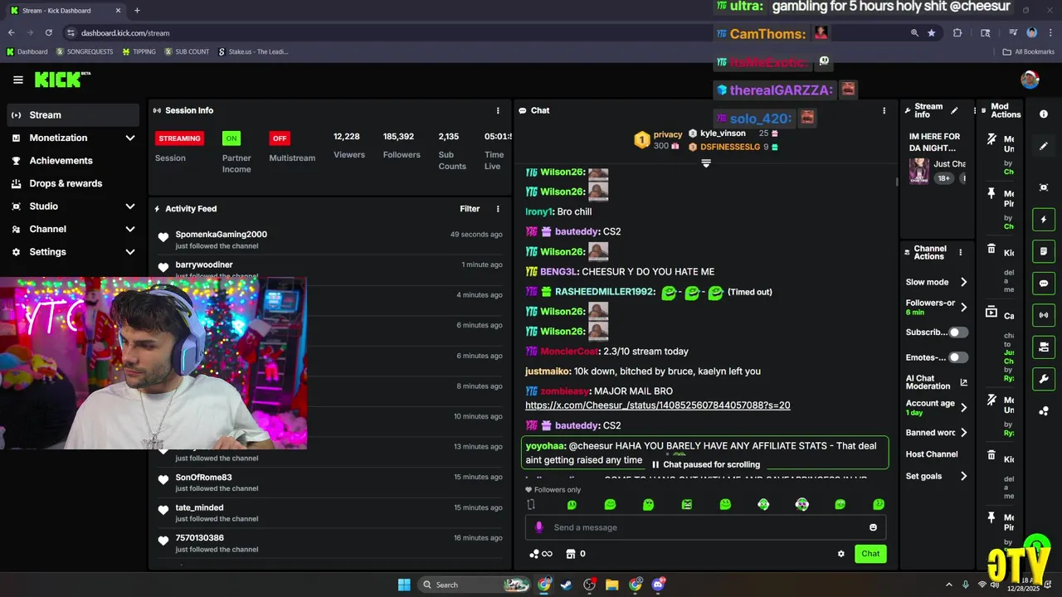The height and width of the screenshot is (597, 1062).
Task: Open the SONGREQUESTS bookmark
Action: (x=85, y=51)
